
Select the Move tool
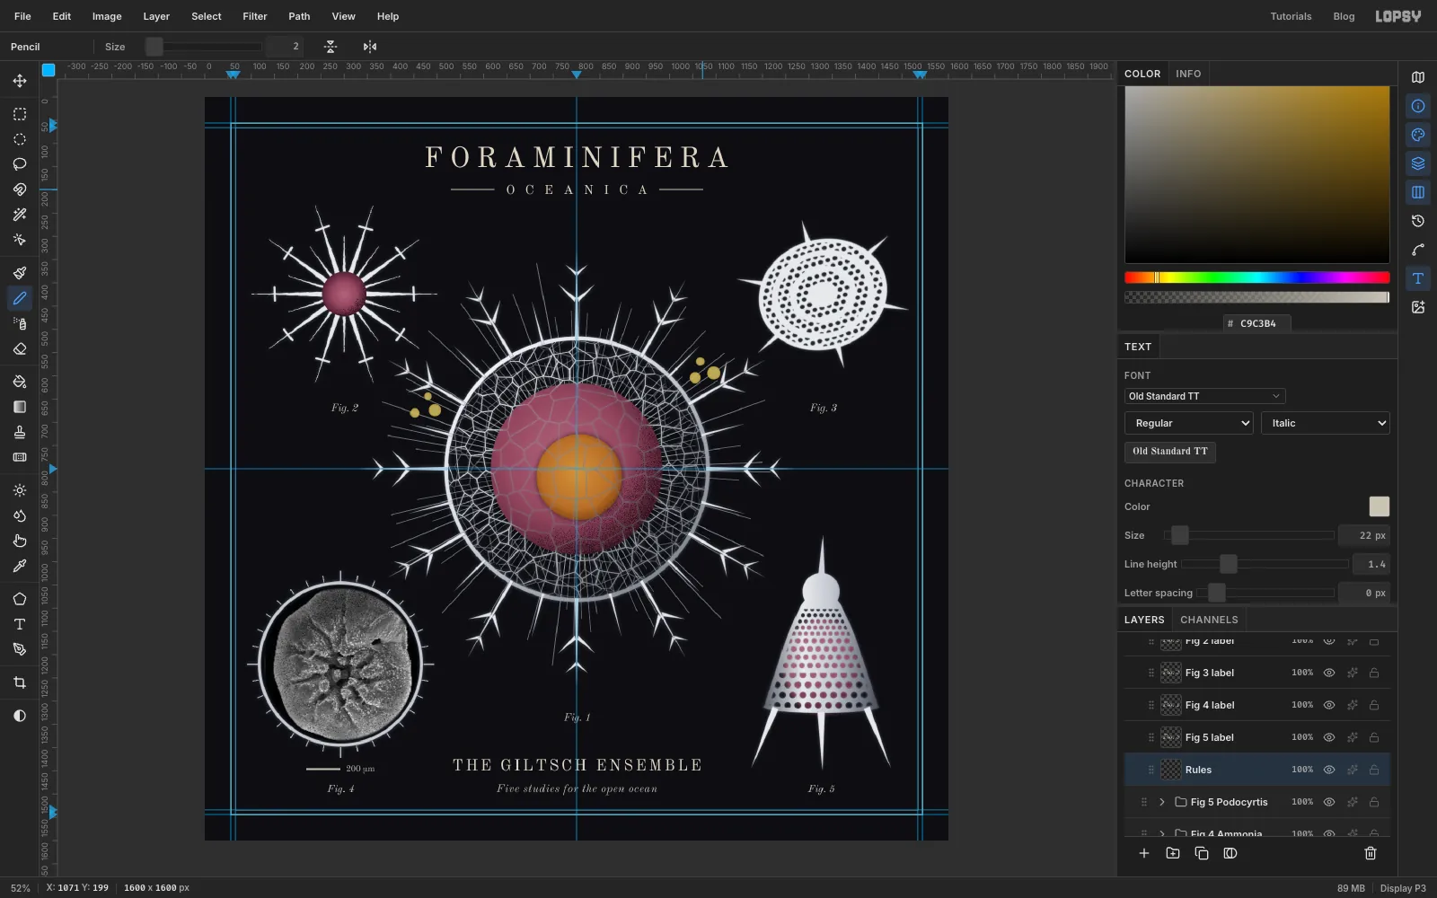click(x=20, y=81)
